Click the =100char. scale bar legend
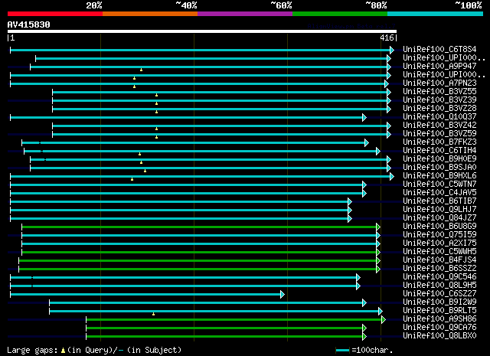The image size is (490, 356). click(x=364, y=351)
